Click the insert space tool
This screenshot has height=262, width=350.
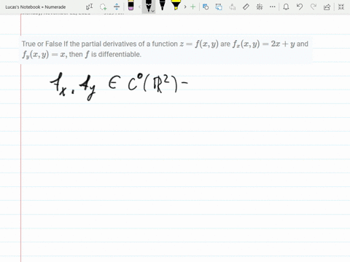[117, 7]
